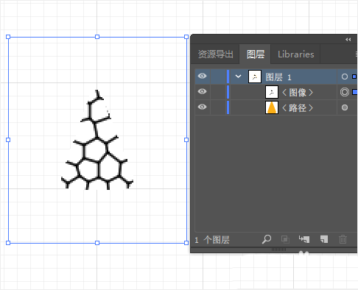Viewport: 358px width, 290px height.
Task: Click the bottom-right selection handle on canvas
Action: point(186,243)
